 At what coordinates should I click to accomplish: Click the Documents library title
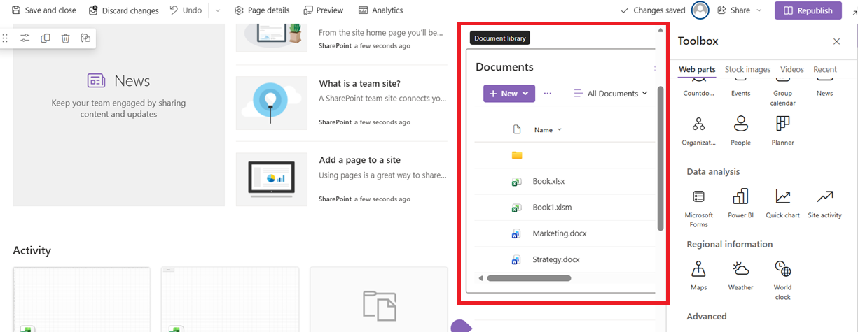click(504, 67)
